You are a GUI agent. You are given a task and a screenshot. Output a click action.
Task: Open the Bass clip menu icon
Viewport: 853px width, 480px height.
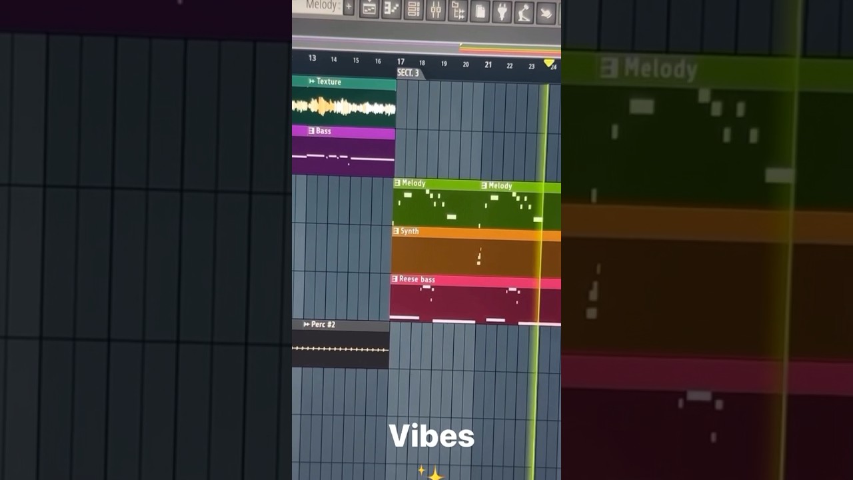tap(311, 131)
